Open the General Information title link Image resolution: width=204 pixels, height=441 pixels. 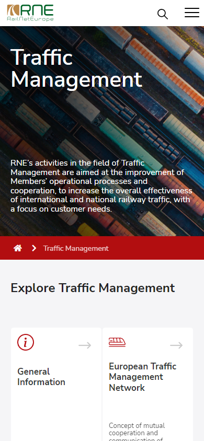pos(41,377)
